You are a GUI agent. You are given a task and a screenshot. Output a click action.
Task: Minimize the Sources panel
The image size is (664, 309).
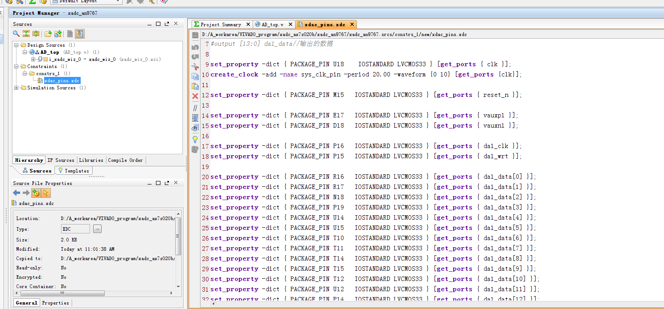[x=149, y=24]
